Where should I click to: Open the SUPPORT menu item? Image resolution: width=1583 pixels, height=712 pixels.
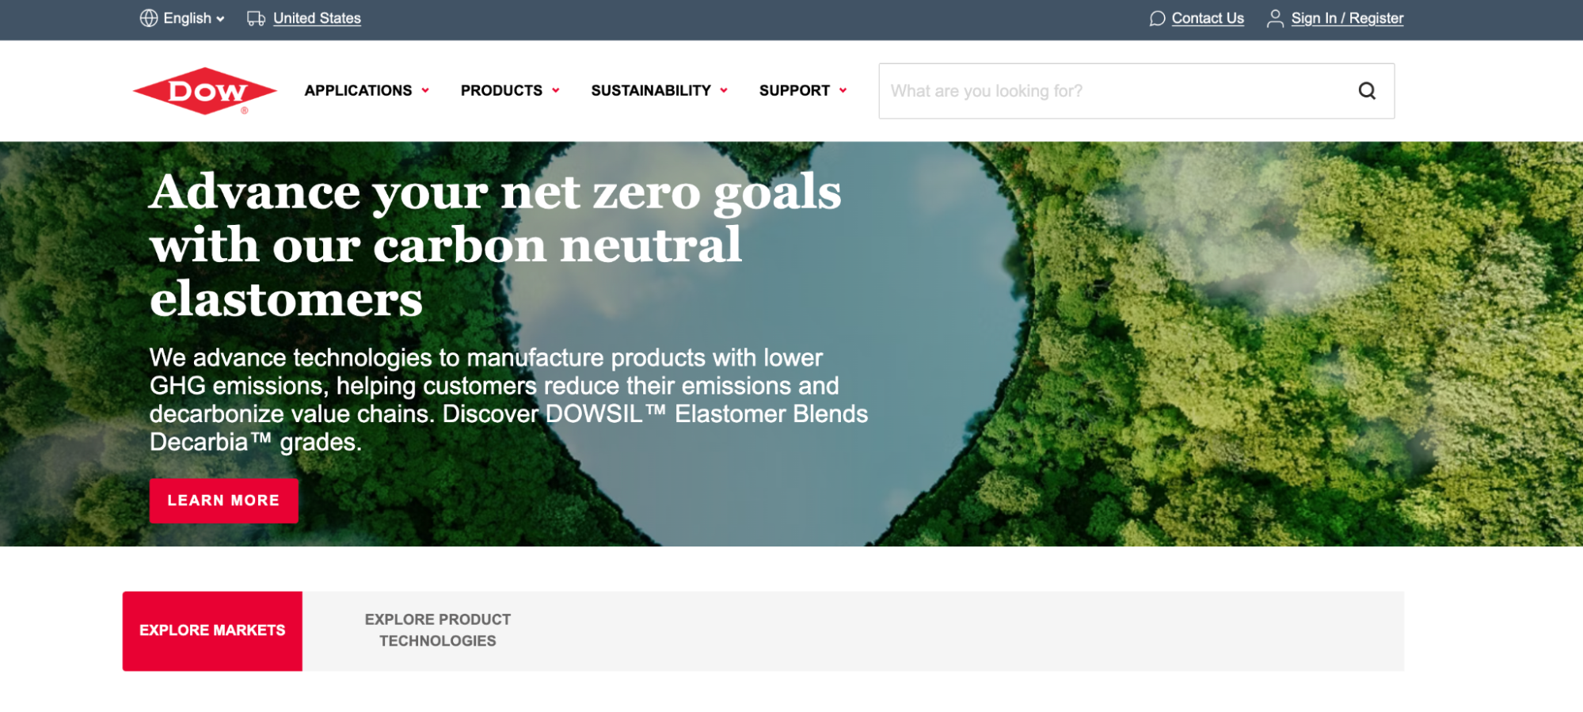pyautogui.click(x=794, y=90)
